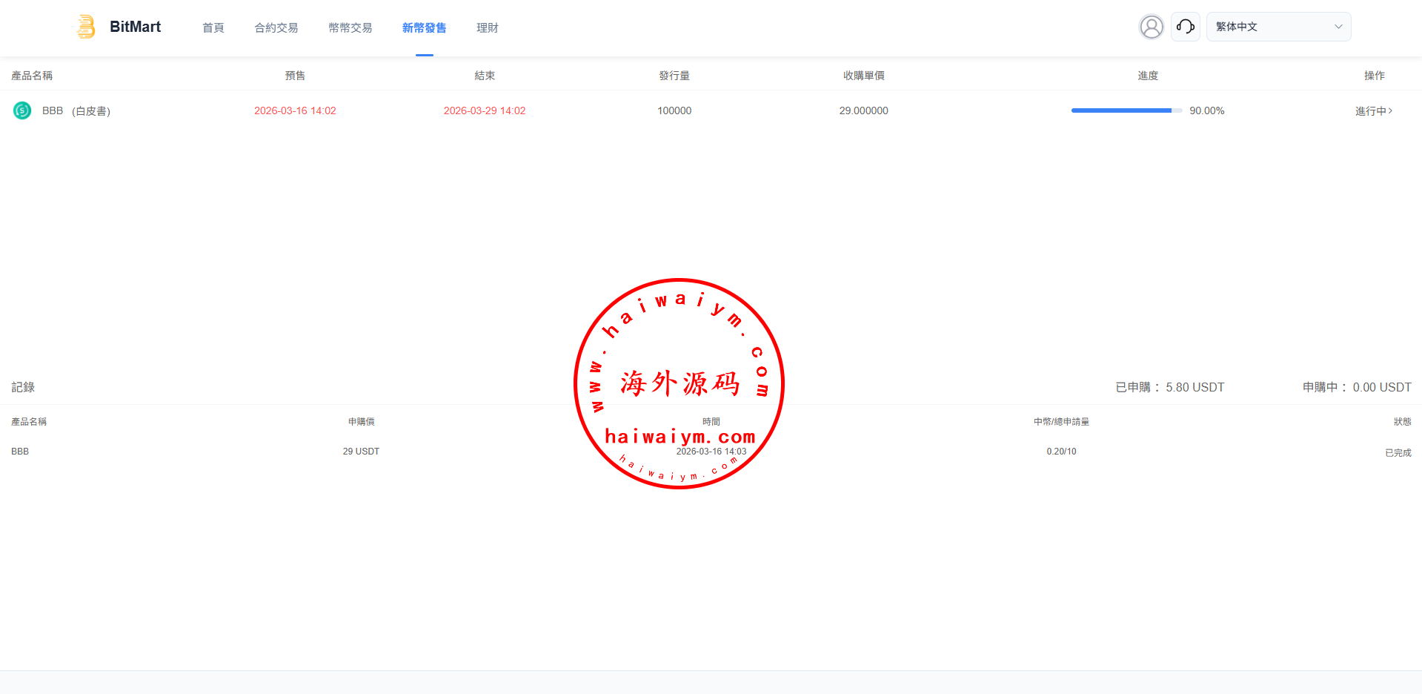Click the green BBB coin icon
Screen dimensions: 1422x694
tap(22, 110)
